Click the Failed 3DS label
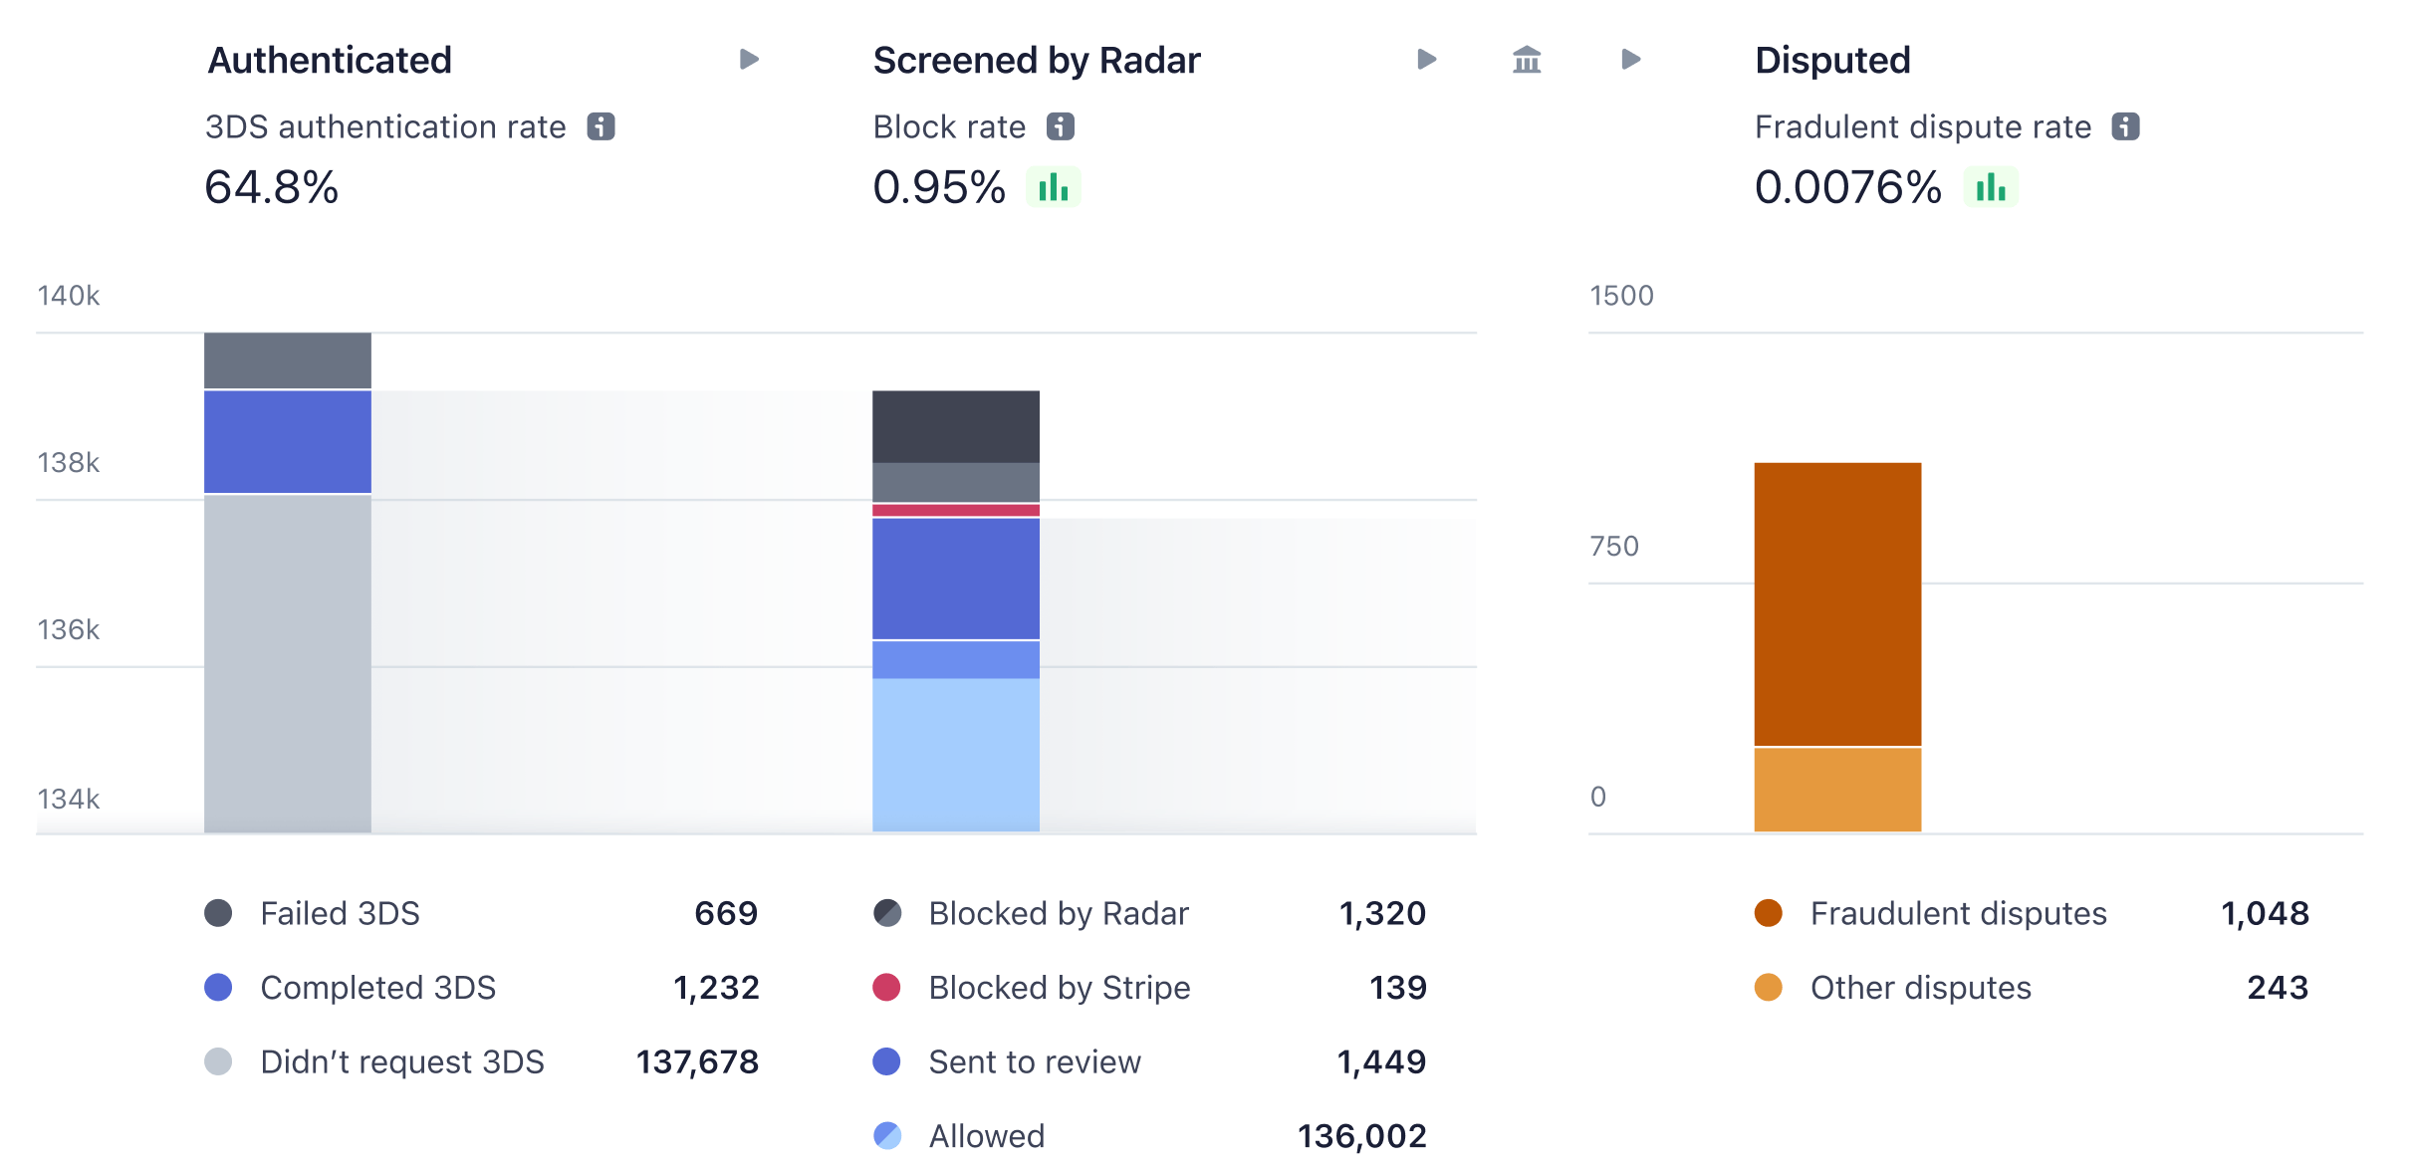The image size is (2410, 1169). pyautogui.click(x=340, y=913)
